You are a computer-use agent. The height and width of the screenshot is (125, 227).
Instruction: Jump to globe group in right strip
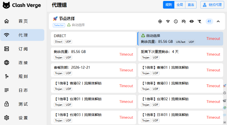tap(225, 108)
